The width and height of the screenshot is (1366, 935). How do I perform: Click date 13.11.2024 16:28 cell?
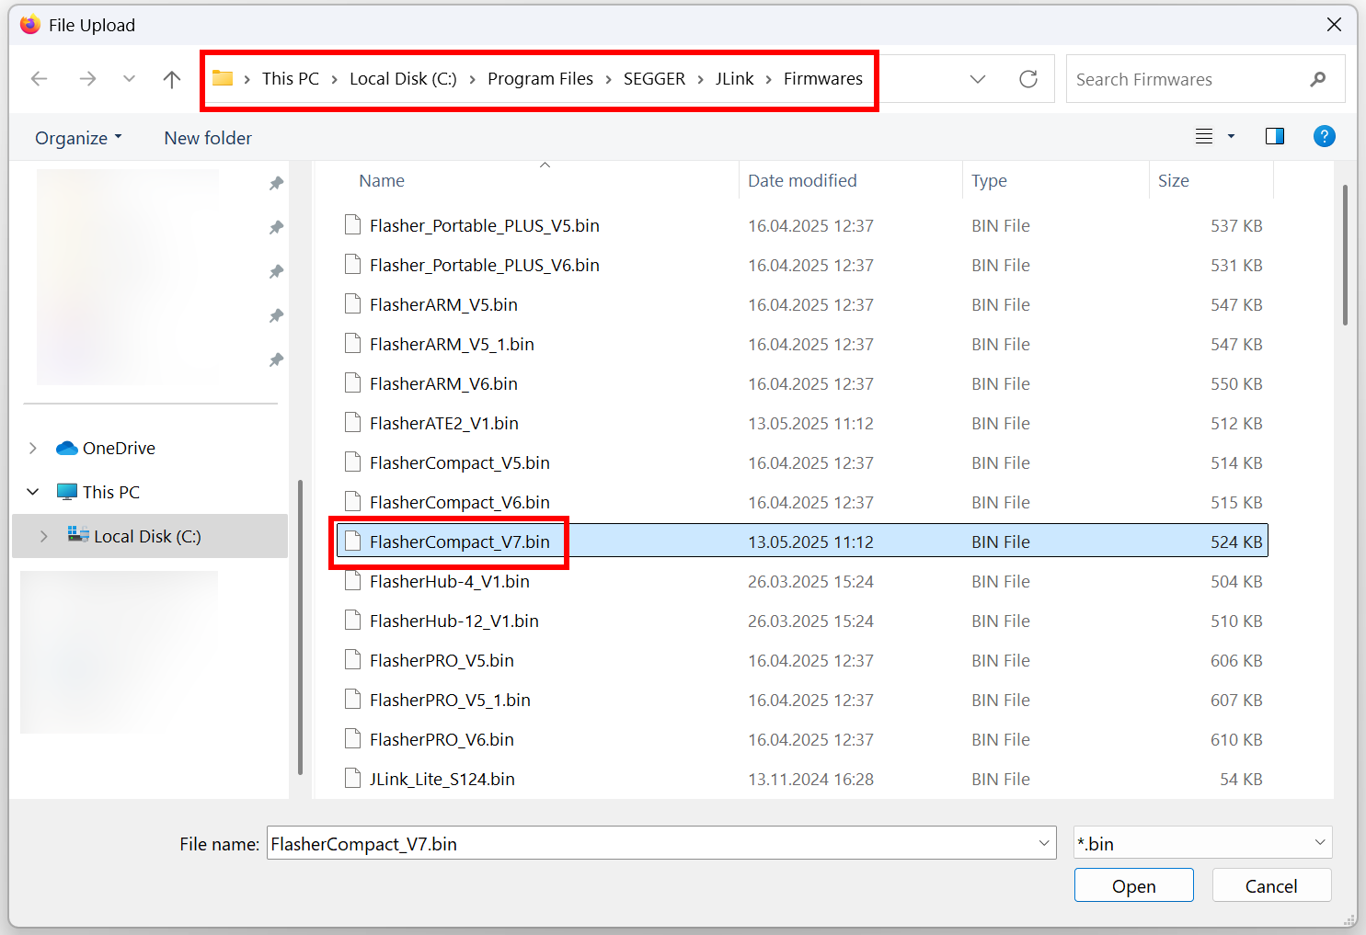(810, 779)
